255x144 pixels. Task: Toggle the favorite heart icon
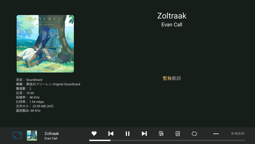tap(94, 134)
